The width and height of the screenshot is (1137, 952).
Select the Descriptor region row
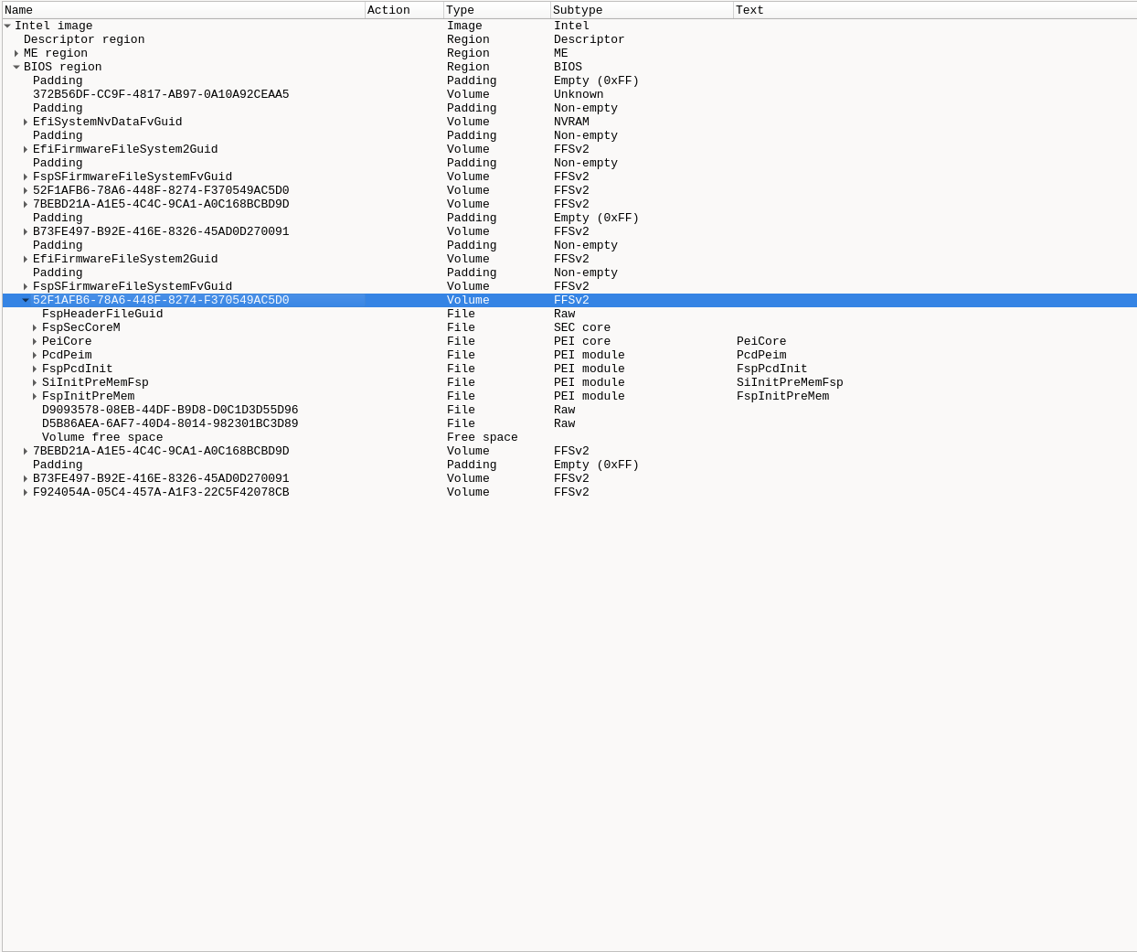569,39
